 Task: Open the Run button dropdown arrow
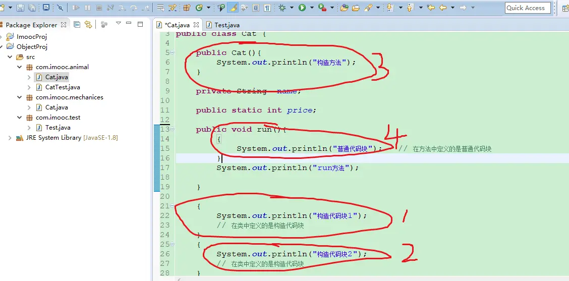point(311,8)
